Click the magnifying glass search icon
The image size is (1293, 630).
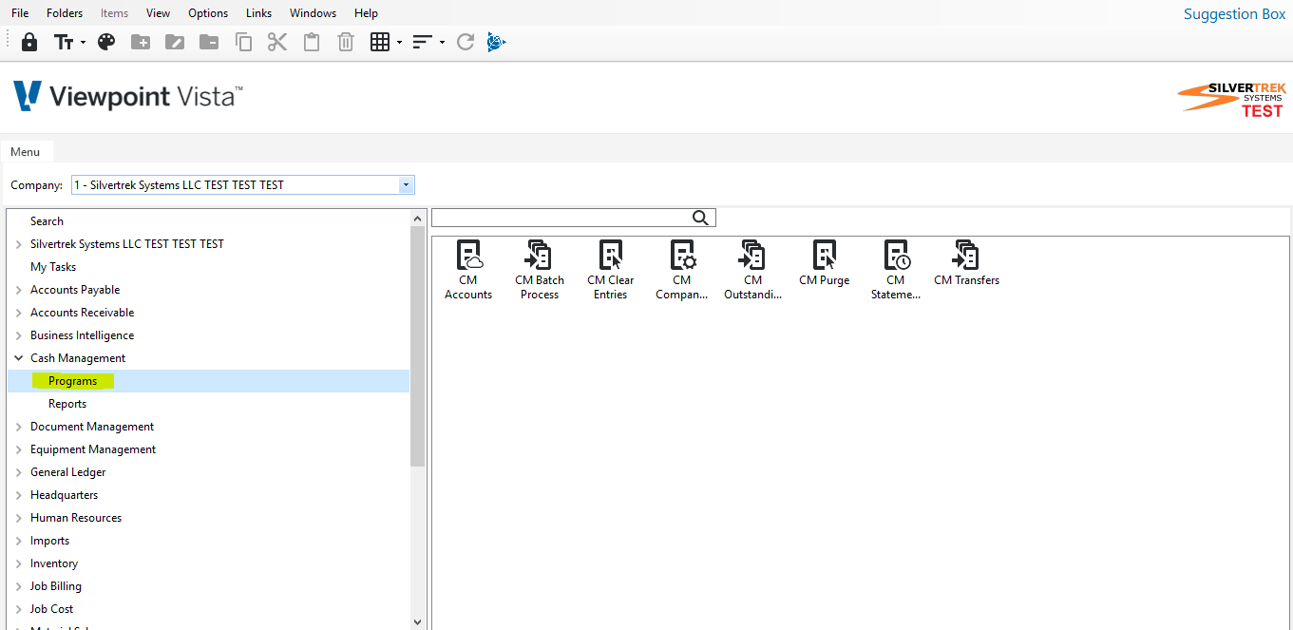coord(701,218)
